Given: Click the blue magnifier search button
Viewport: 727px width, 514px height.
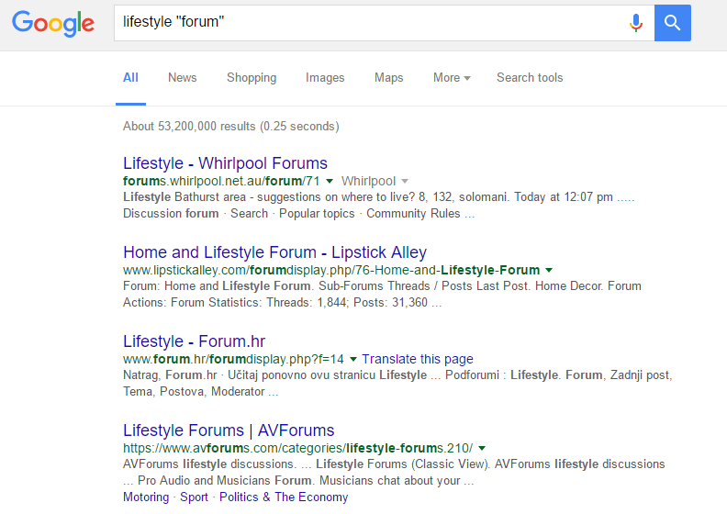Looking at the screenshot, I should tap(672, 23).
